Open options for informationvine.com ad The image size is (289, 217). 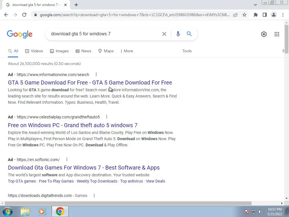96,74
